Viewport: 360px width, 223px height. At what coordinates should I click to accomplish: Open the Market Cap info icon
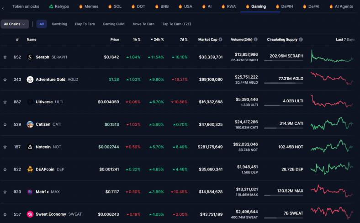click(220, 39)
